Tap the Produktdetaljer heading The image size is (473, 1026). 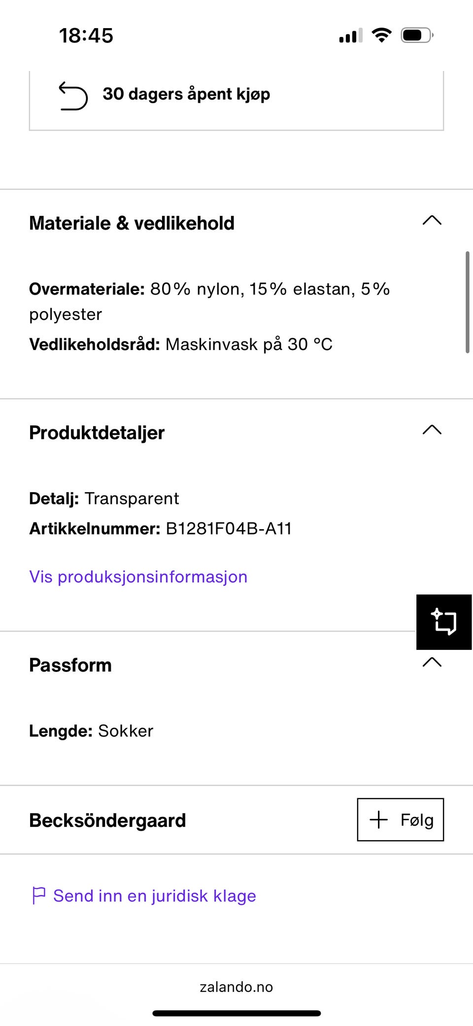point(97,432)
